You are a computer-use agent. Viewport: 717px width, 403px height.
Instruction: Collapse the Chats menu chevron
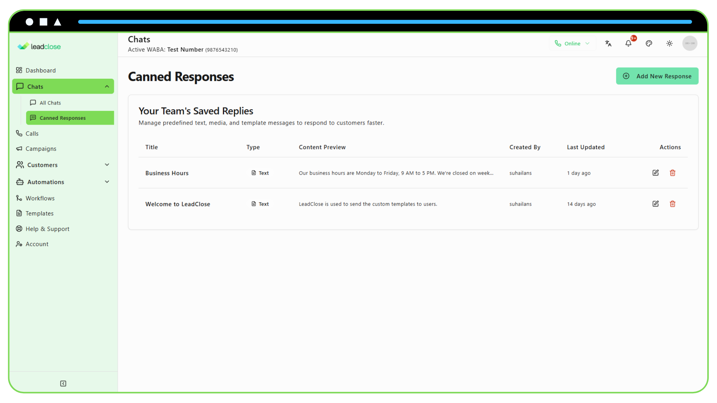pyautogui.click(x=107, y=86)
